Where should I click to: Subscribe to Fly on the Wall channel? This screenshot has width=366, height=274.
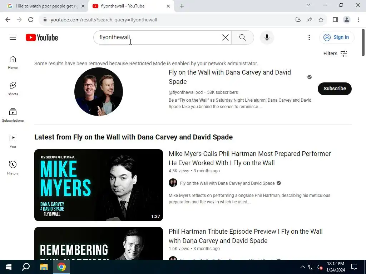coord(335,88)
